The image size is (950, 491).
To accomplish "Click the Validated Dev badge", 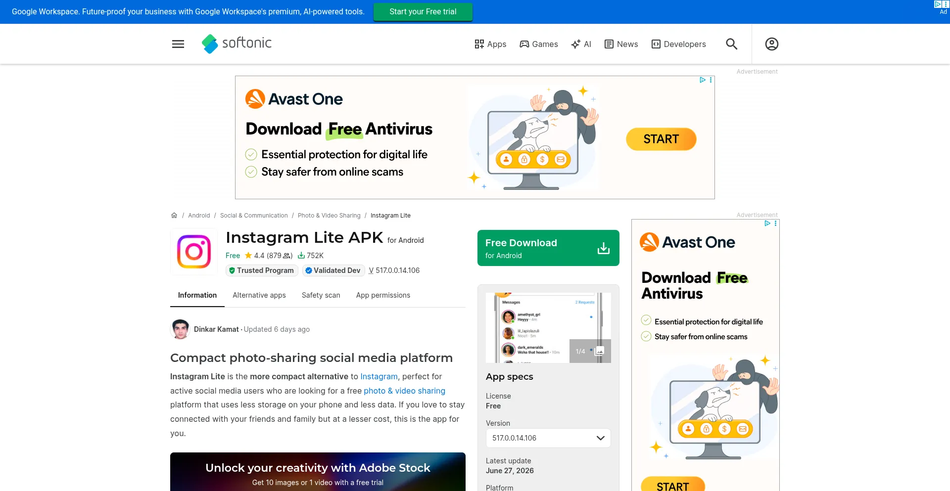I will [x=333, y=270].
